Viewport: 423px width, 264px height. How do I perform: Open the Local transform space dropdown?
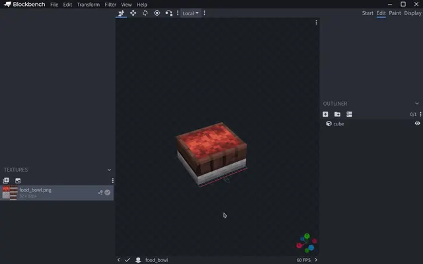pyautogui.click(x=190, y=13)
